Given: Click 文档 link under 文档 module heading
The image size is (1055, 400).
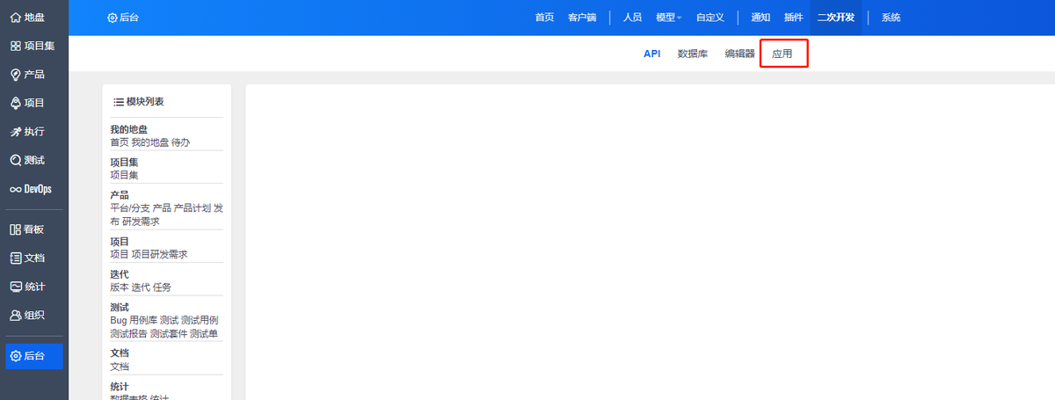Looking at the screenshot, I should point(120,367).
